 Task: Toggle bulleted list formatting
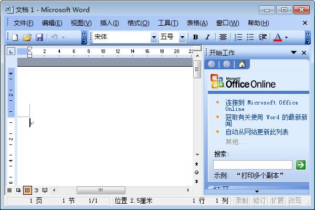click(250, 37)
